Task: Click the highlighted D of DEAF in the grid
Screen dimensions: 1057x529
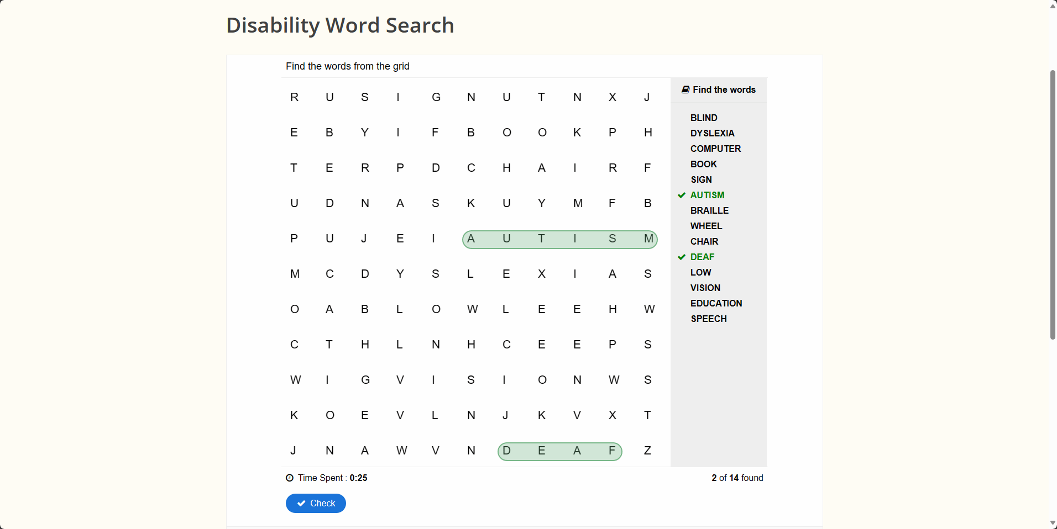Action: point(507,451)
